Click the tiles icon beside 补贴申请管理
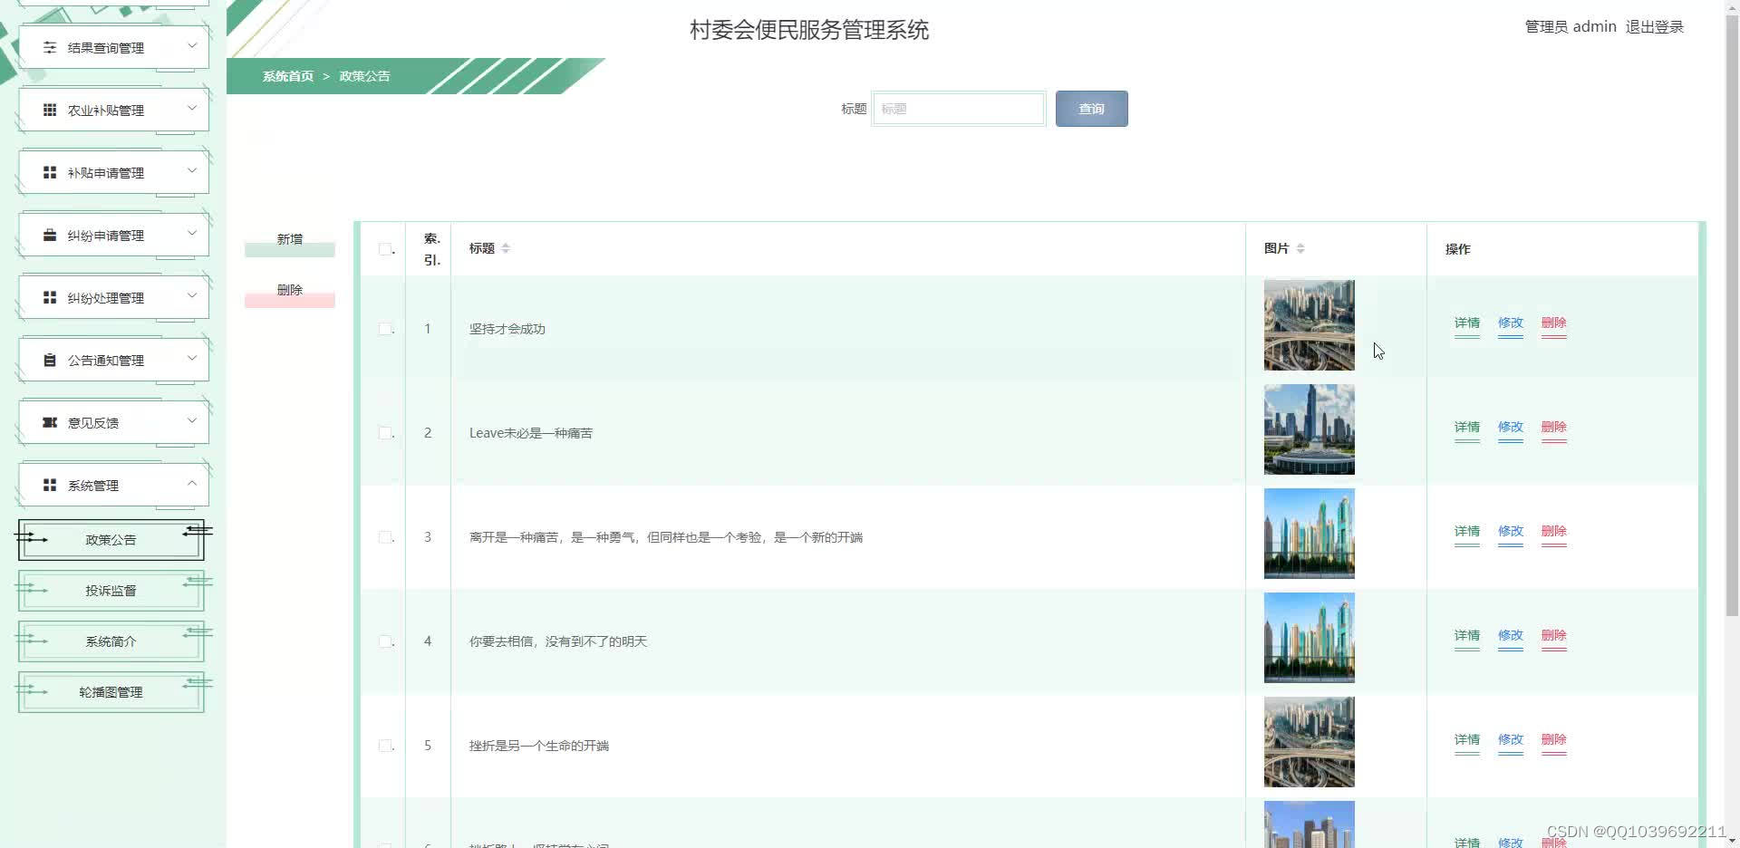Image resolution: width=1740 pixels, height=848 pixels. pyautogui.click(x=50, y=172)
